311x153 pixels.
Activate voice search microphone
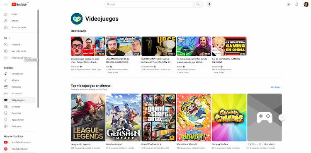click(209, 4)
